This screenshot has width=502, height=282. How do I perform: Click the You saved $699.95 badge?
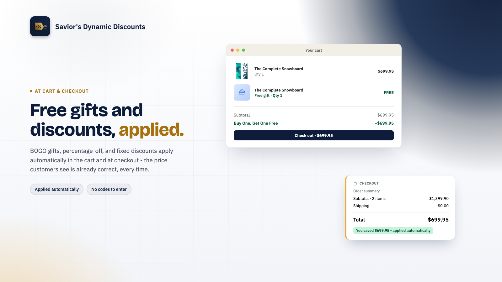pyautogui.click(x=393, y=231)
